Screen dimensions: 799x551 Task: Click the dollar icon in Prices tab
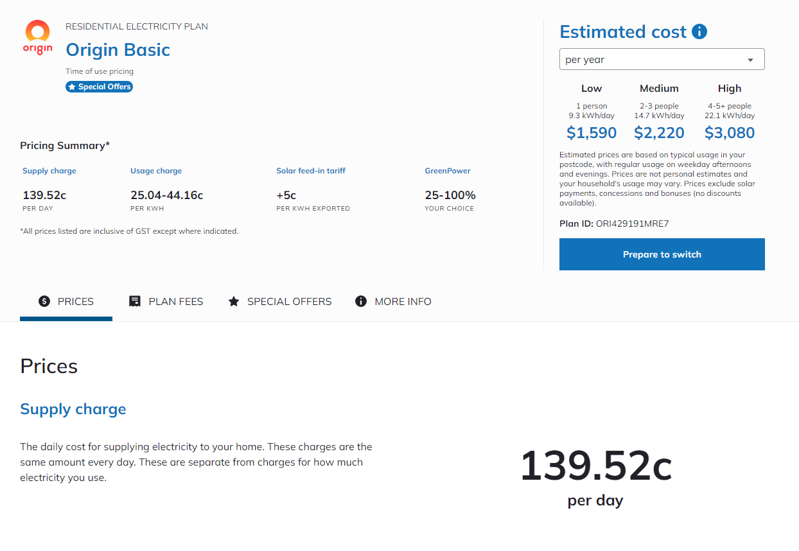coord(44,301)
